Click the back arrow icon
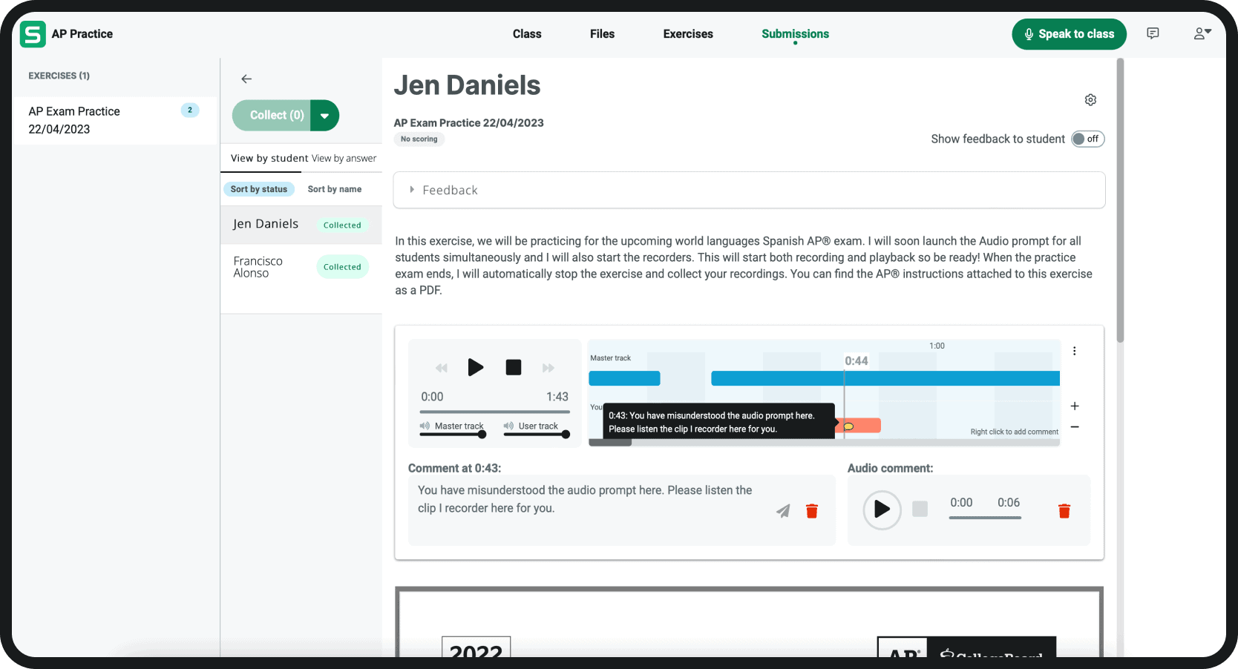The width and height of the screenshot is (1238, 669). tap(246, 79)
